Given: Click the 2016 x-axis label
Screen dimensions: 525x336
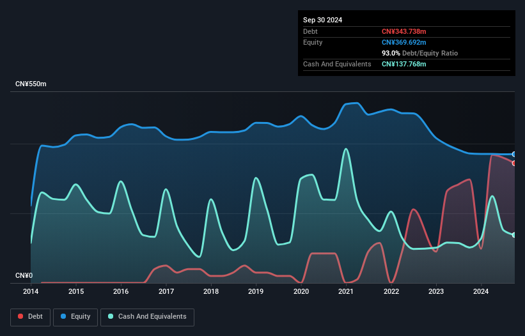Looking at the screenshot, I should click(x=121, y=291).
